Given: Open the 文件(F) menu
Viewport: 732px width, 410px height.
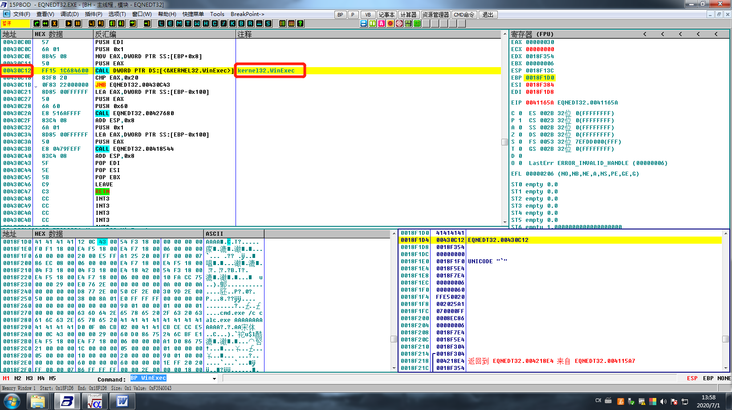Looking at the screenshot, I should point(21,14).
